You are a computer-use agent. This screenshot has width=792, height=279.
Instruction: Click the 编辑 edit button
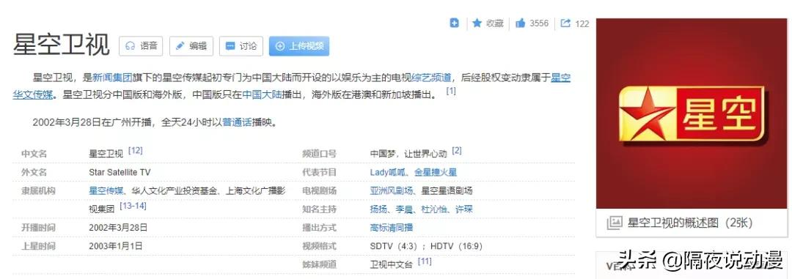pos(191,46)
